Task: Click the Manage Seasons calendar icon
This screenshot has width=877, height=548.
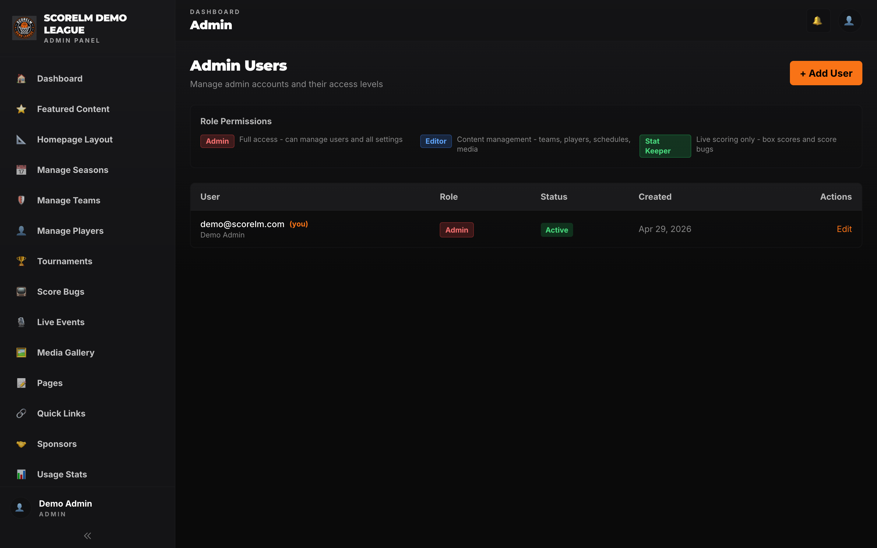Action: click(21, 170)
